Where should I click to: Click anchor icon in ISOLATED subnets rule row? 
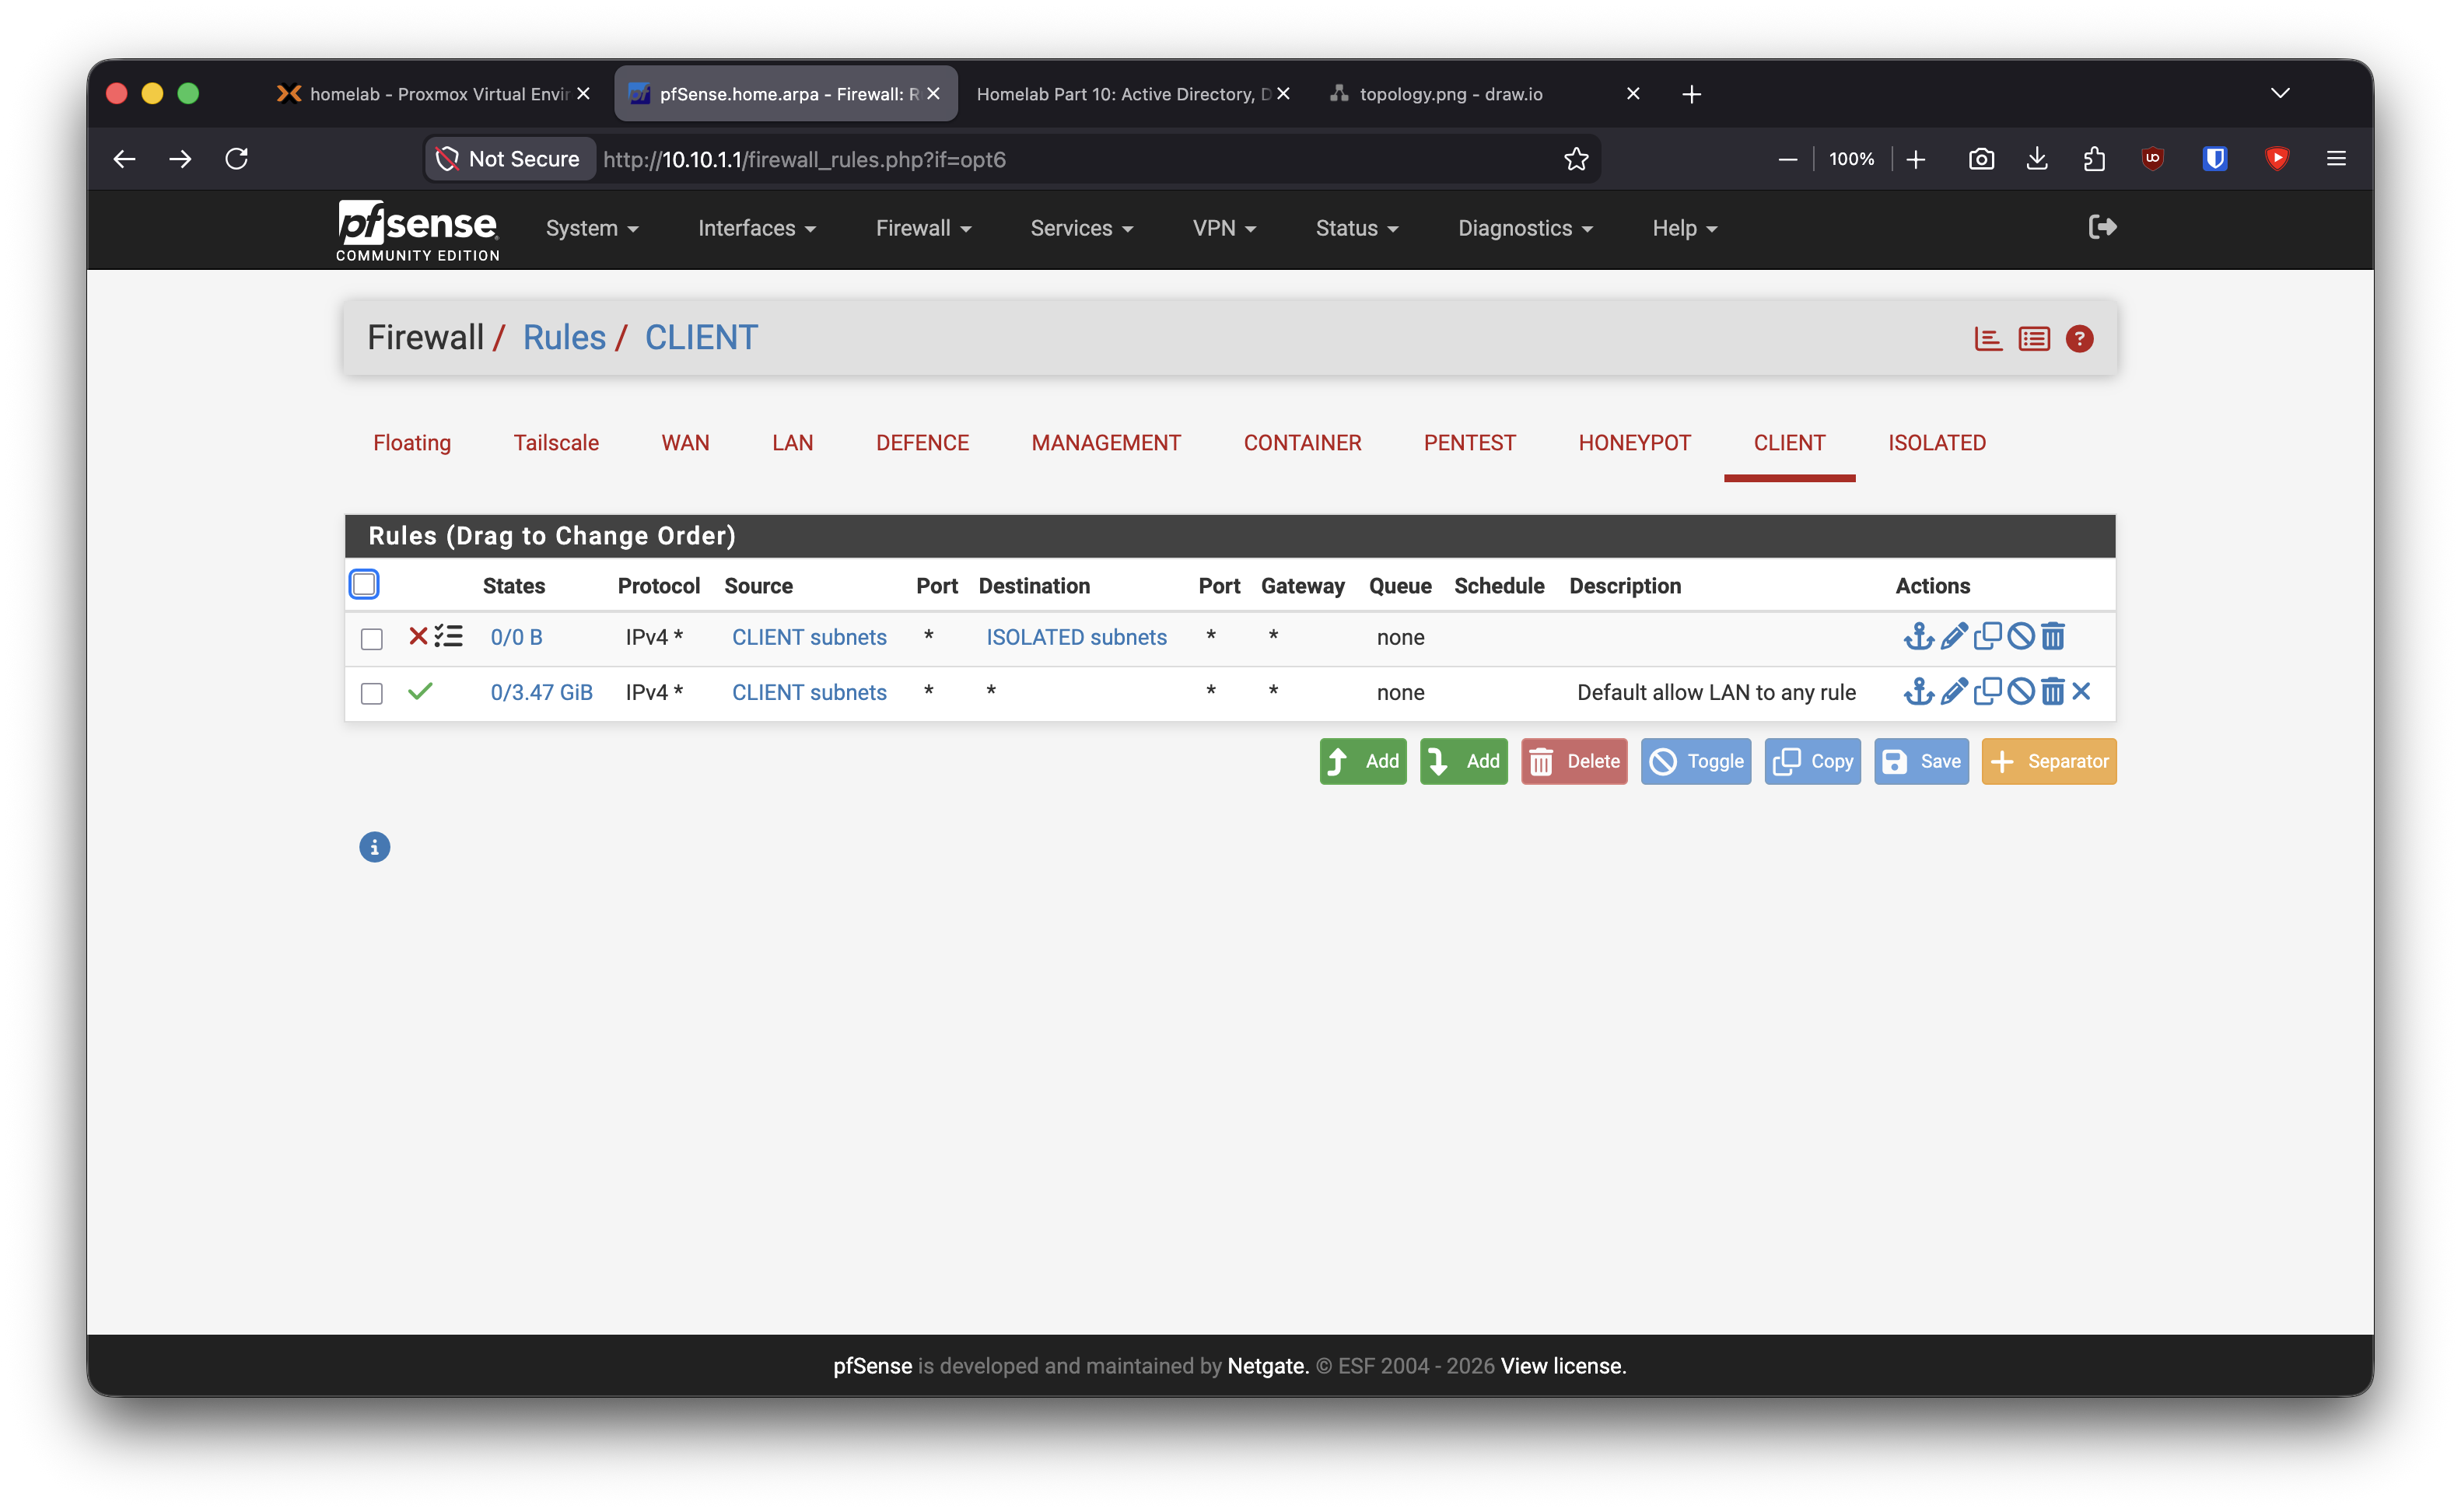[x=1918, y=636]
